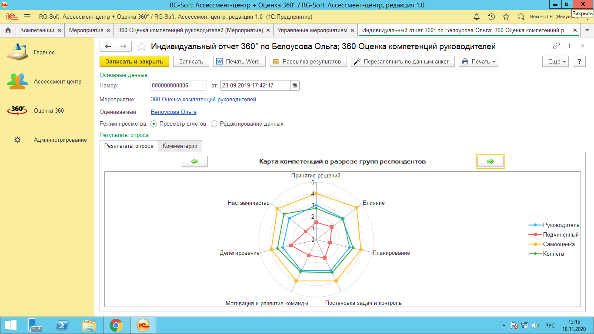Go to the home page tab icon

pyautogui.click(x=8, y=30)
